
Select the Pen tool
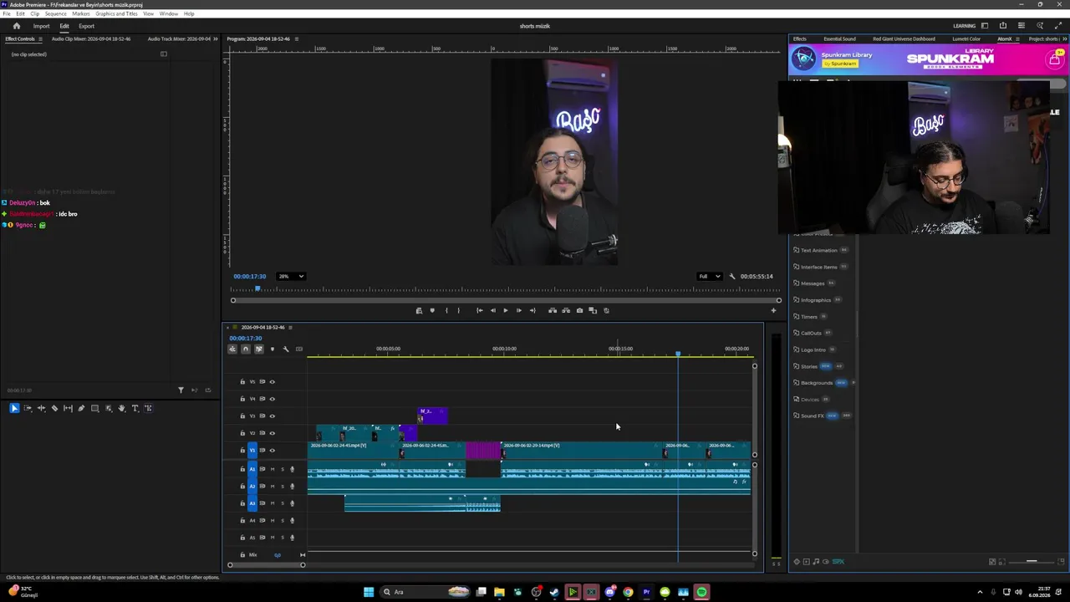click(x=81, y=408)
